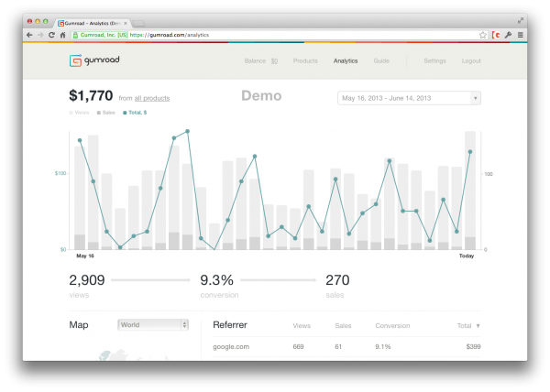This screenshot has width=550, height=392.
Task: Open Settings in navigation
Action: [434, 61]
